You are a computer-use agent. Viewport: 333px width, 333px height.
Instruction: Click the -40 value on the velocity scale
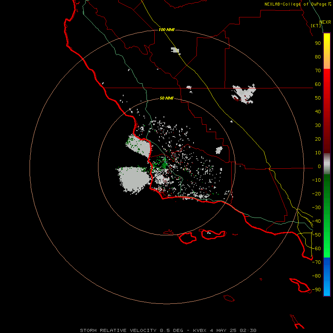pos(316,221)
